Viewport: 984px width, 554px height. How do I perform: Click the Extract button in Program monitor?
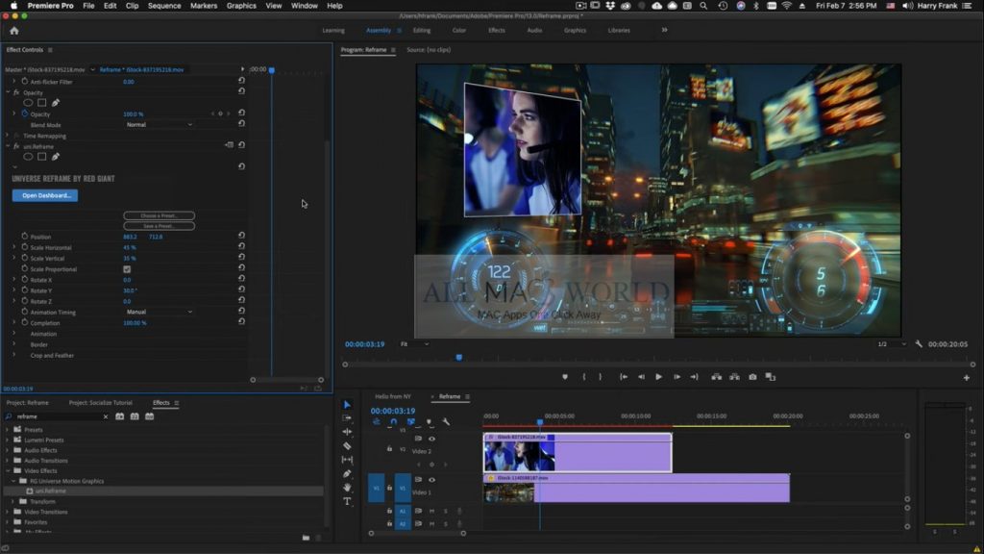734,377
